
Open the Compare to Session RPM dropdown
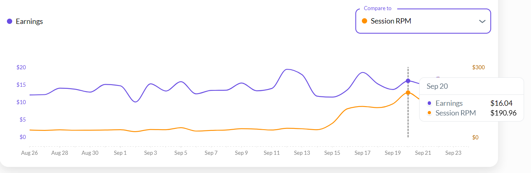point(423,21)
